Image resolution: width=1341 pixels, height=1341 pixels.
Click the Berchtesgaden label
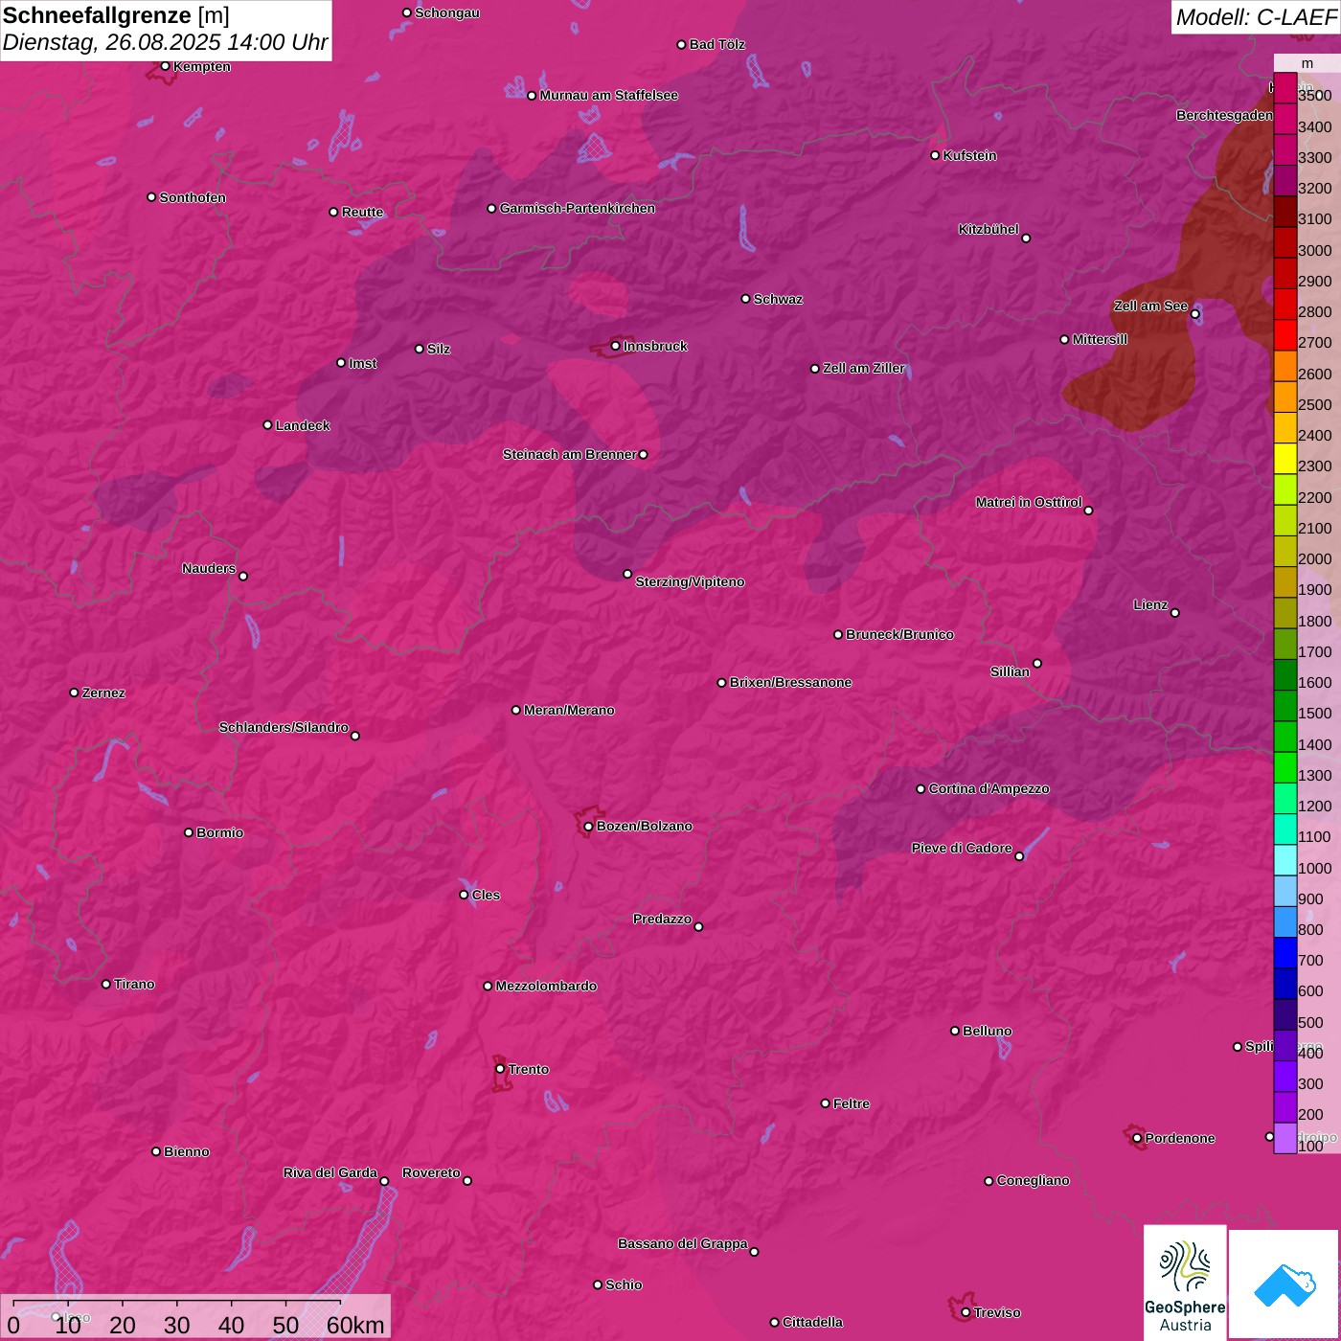coord(1224,115)
